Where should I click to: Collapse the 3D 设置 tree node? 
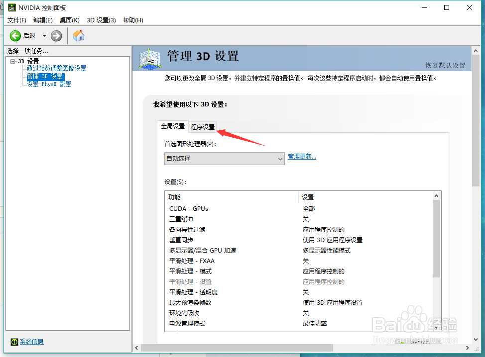point(12,61)
